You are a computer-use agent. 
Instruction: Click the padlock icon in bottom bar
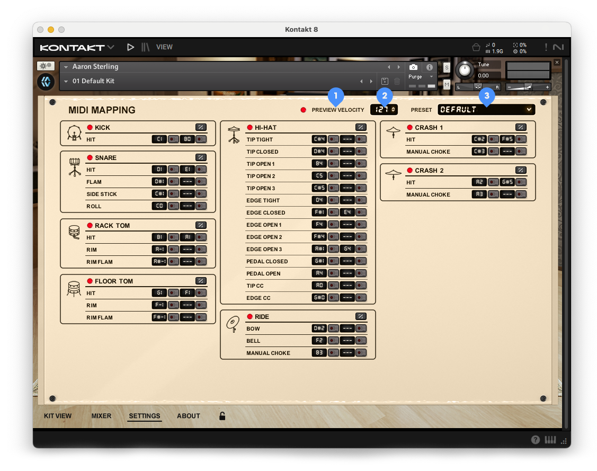click(222, 416)
